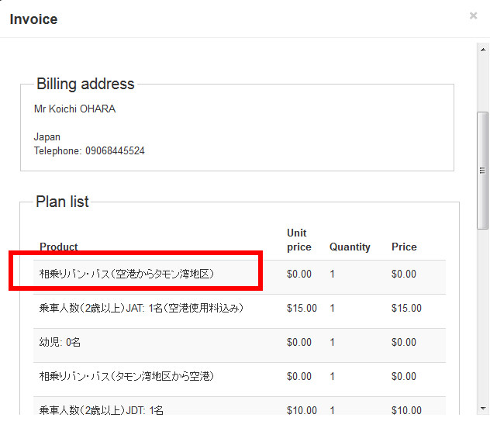Click the name Mr Koichi OHARA

pos(74,109)
